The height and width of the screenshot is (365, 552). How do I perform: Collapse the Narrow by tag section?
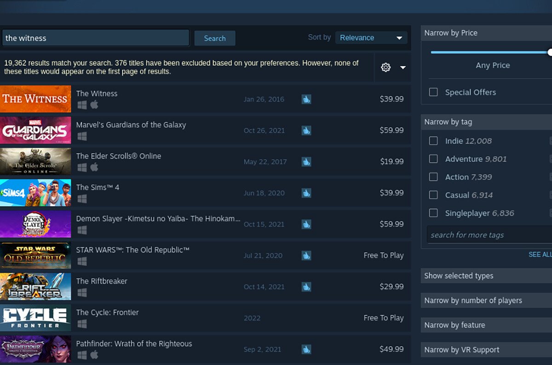pyautogui.click(x=486, y=122)
